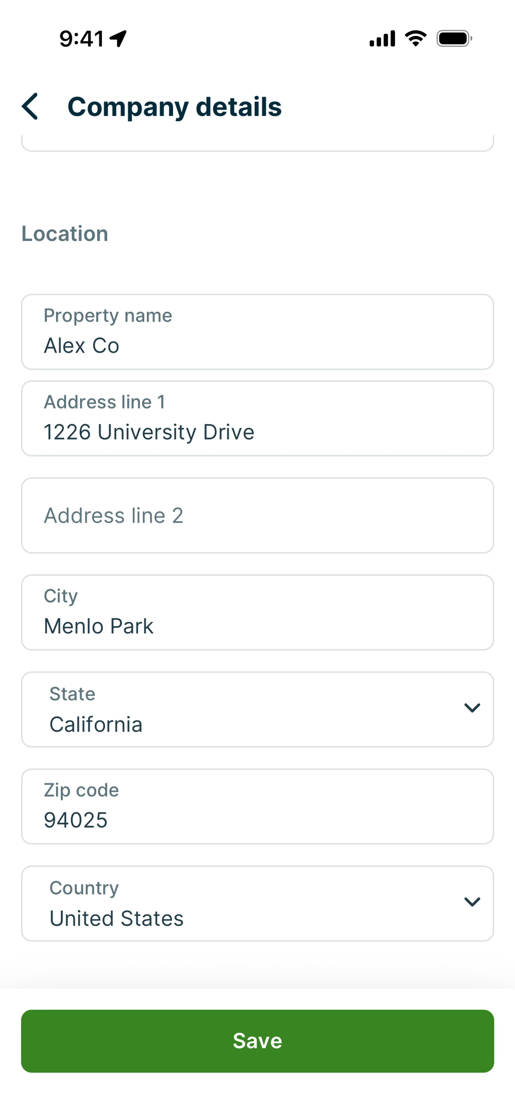Tap the Zip code field
515x1117 pixels.
257,806
